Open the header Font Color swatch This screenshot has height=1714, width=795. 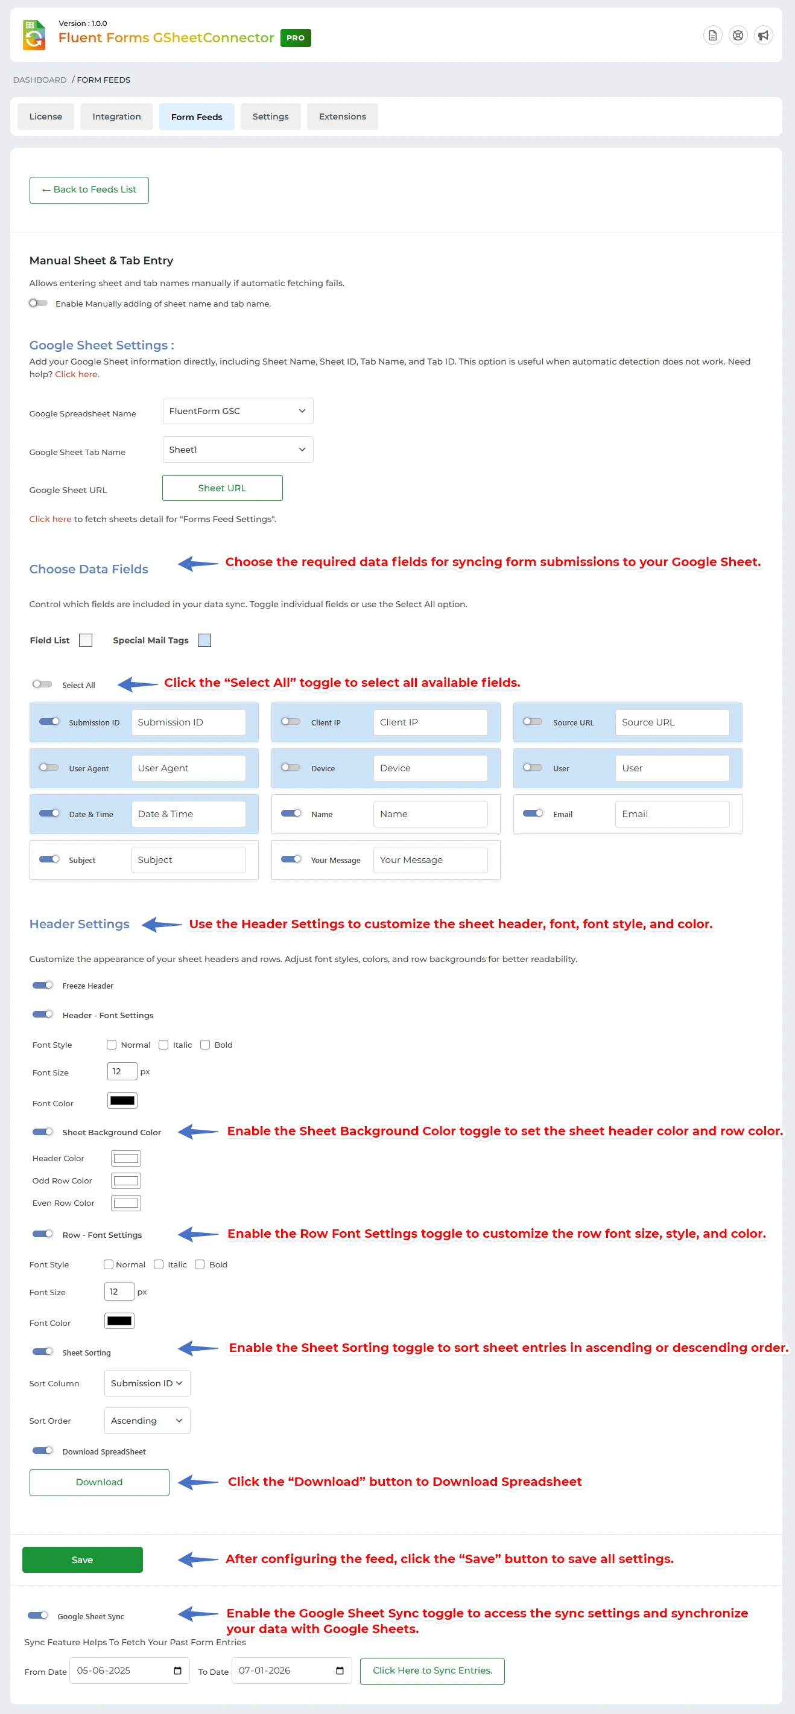(x=122, y=1101)
